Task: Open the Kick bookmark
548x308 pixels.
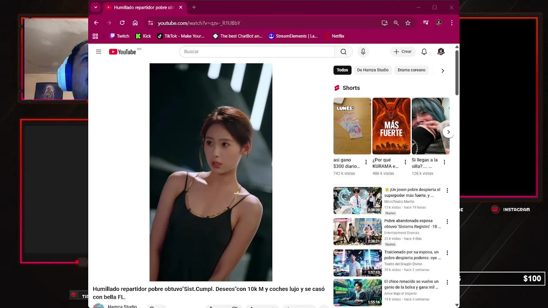Action: pos(143,36)
